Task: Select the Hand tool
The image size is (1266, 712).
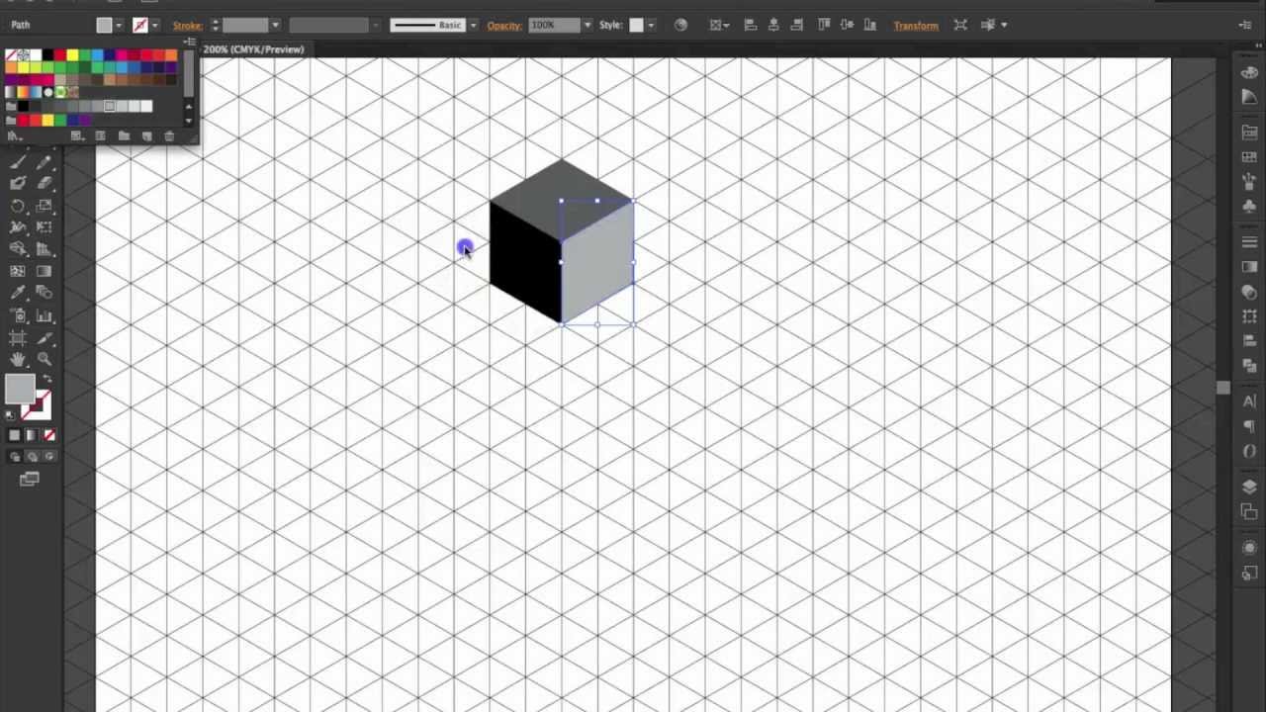Action: pos(18,360)
